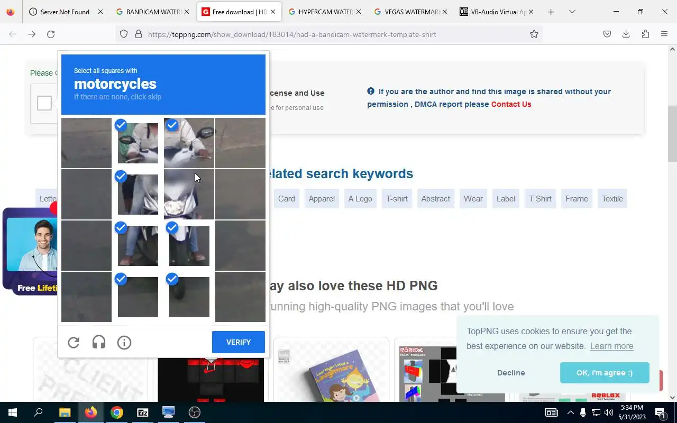Open a new browser tab
Image resolution: width=677 pixels, height=423 pixels.
(551, 12)
